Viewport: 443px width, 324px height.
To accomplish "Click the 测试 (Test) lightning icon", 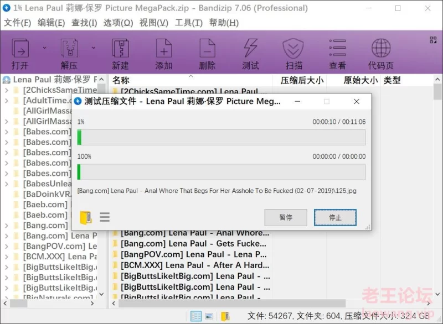I will tap(251, 48).
